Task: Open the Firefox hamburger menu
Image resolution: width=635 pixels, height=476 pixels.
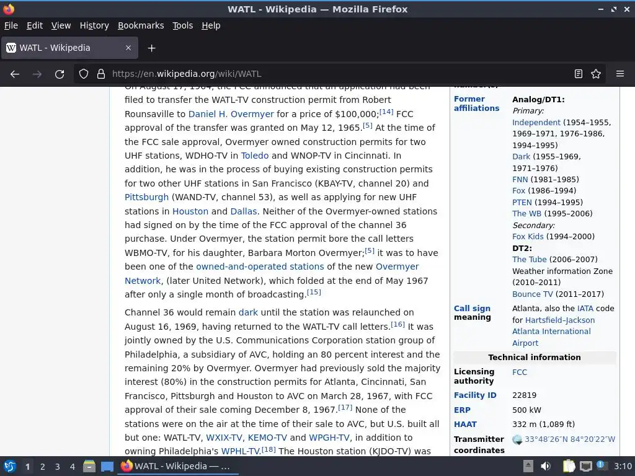Action: coord(620,74)
